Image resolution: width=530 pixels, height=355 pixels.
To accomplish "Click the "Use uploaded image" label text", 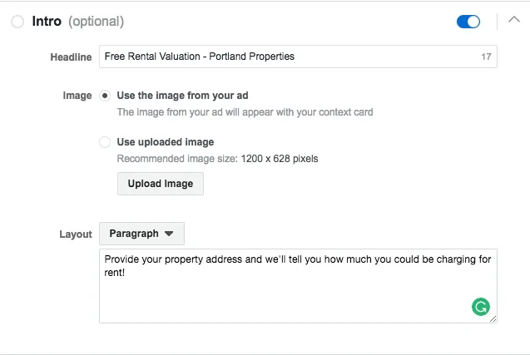I will pos(166,142).
